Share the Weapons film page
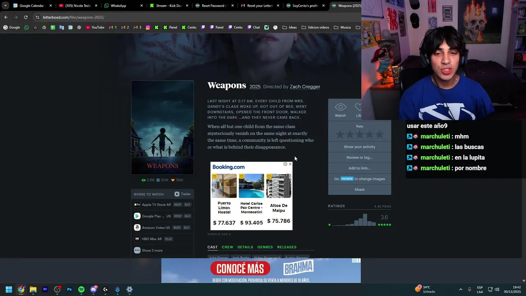This screenshot has height=296, width=526. pyautogui.click(x=360, y=190)
